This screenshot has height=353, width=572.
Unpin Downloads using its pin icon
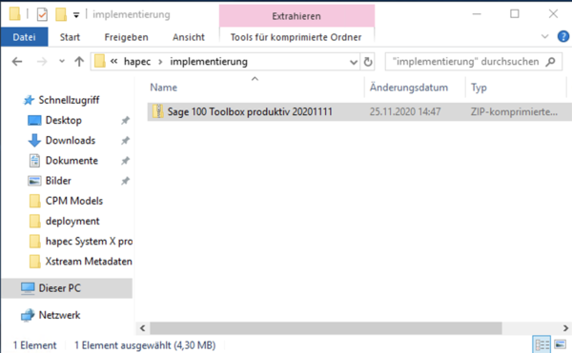pyautogui.click(x=125, y=141)
